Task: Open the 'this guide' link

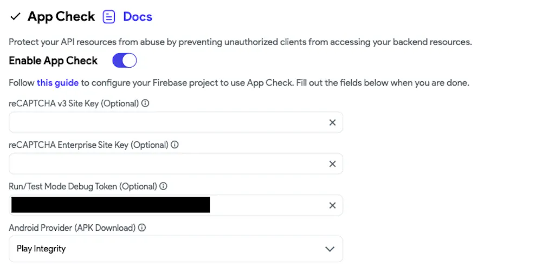Action: (x=58, y=83)
